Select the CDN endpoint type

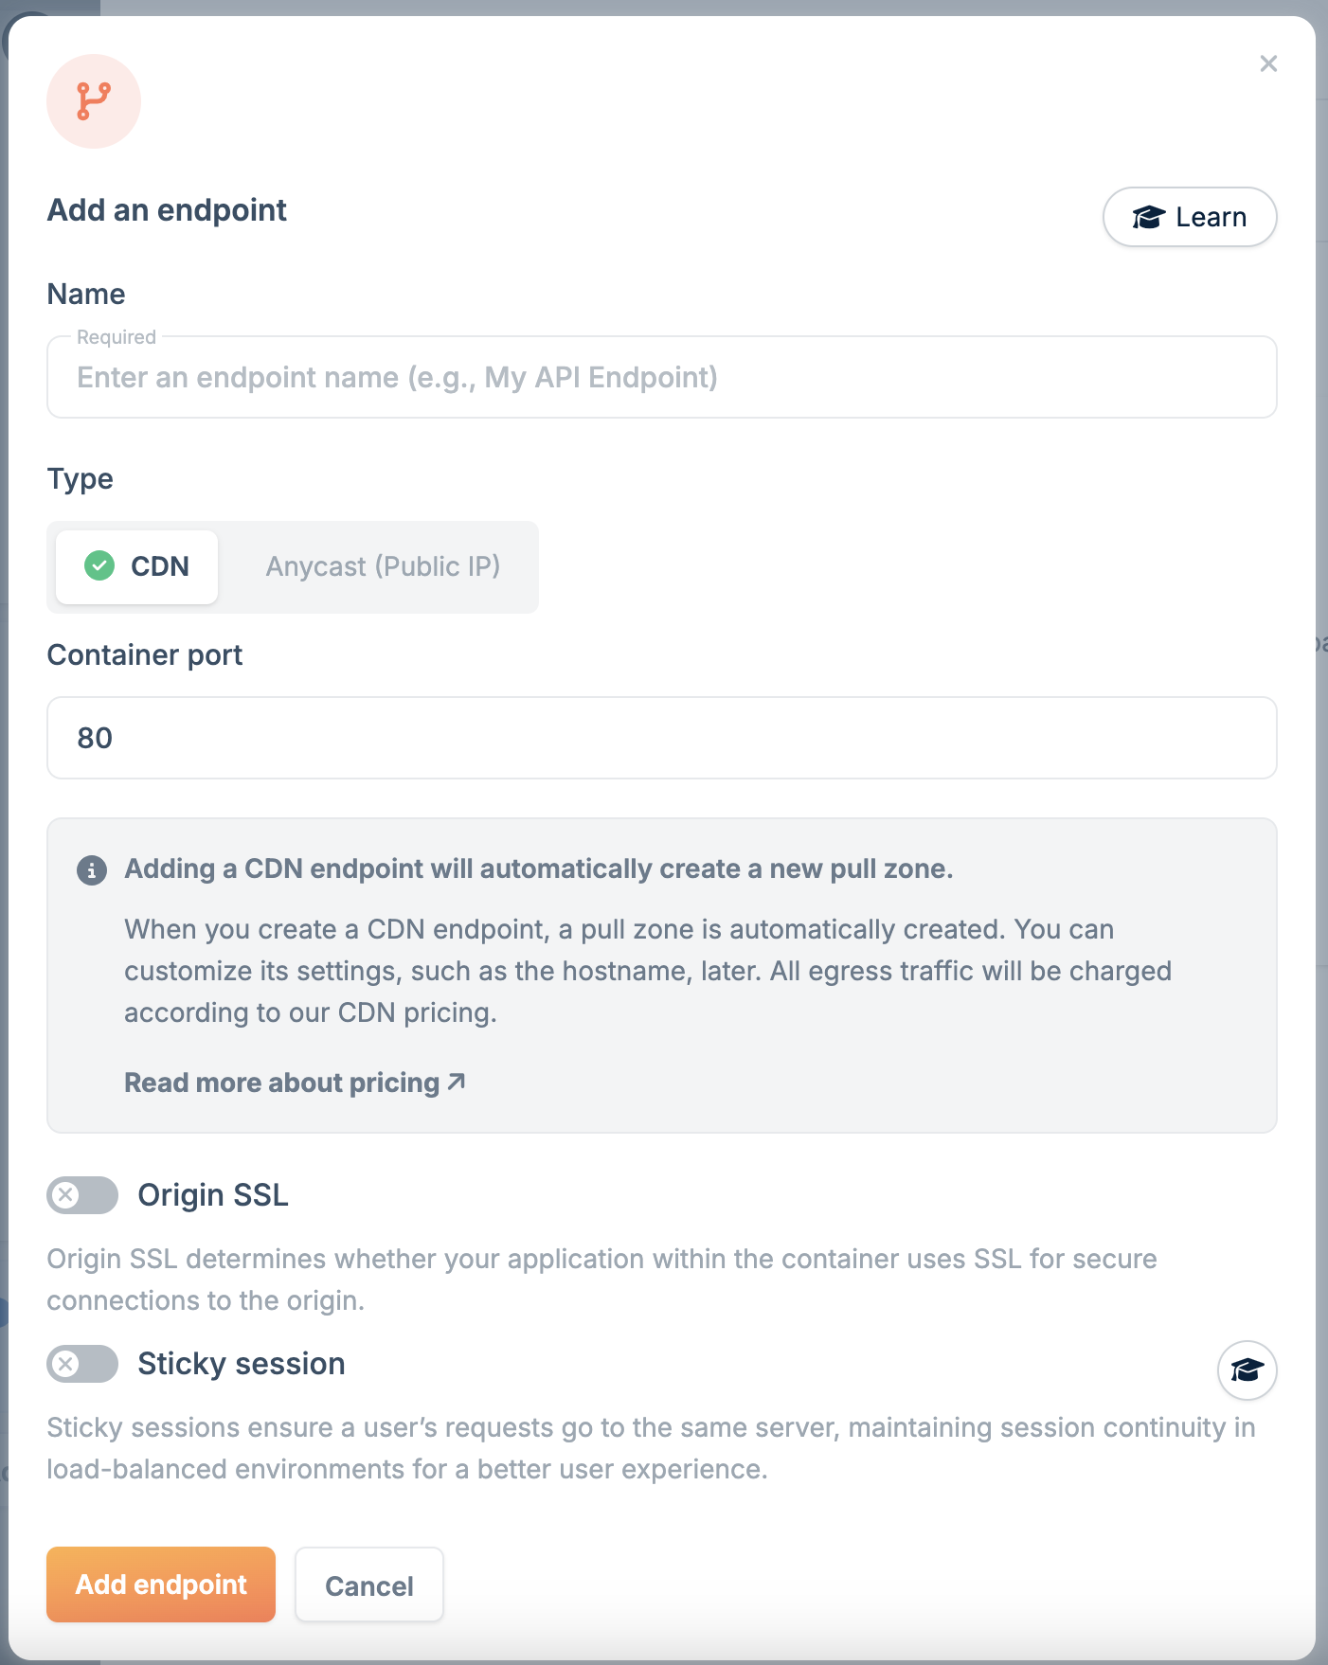click(x=137, y=566)
